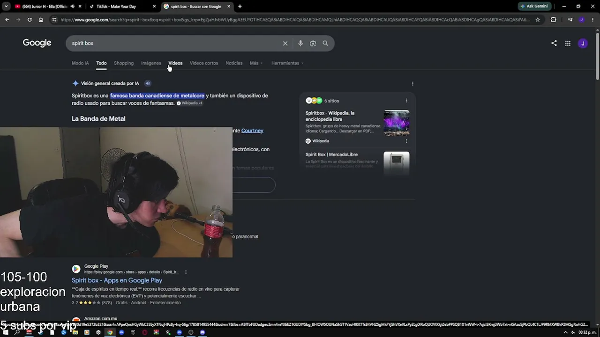Open Spiritbox - Wikipedia source link
Screen dimensions: 600x337
(330, 116)
